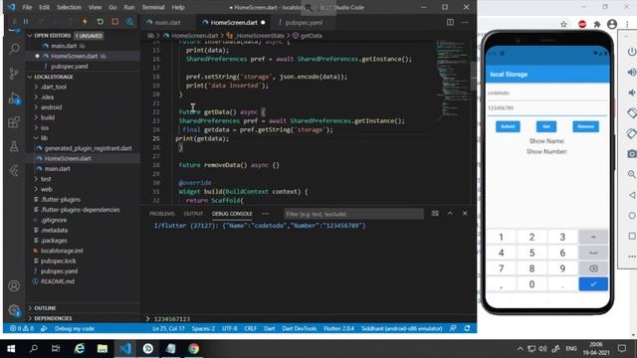Open Windows Start menu
The width and height of the screenshot is (637, 358).
(11, 349)
